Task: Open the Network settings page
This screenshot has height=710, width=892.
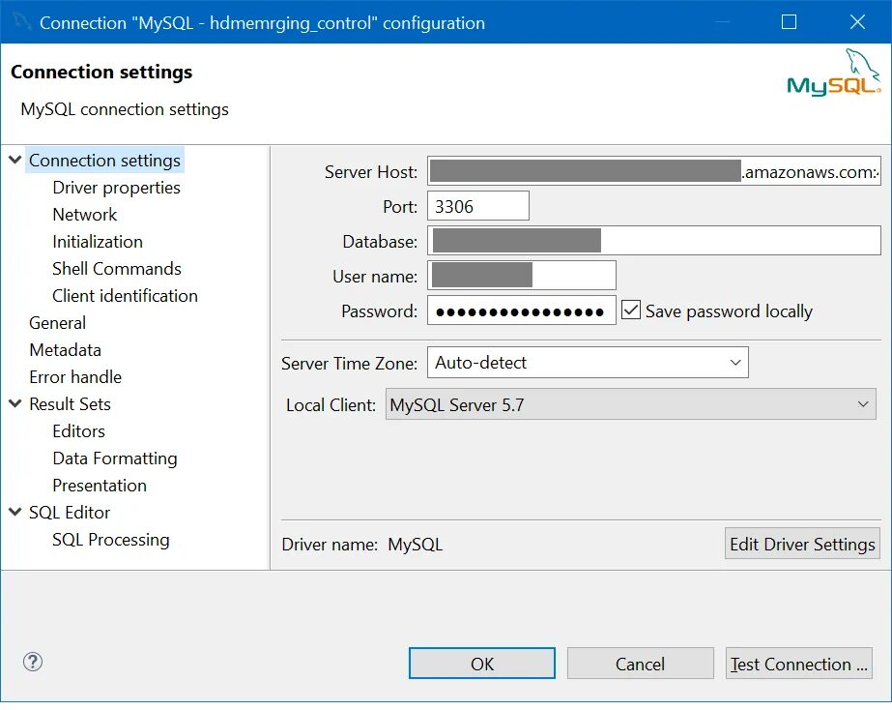Action: [85, 215]
